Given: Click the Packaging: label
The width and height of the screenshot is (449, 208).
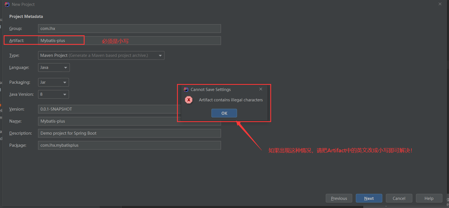Looking at the screenshot, I should click(x=20, y=82).
